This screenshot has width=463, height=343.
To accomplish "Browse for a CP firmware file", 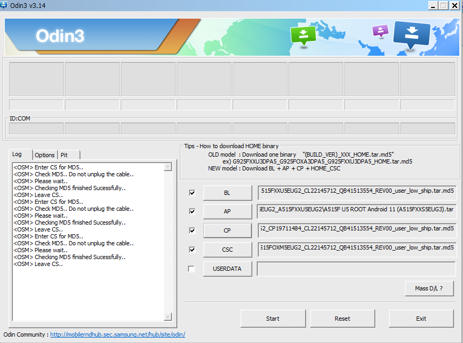I will 227,230.
